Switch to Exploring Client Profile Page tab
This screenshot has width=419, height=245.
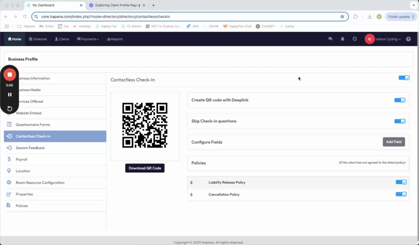tap(117, 5)
